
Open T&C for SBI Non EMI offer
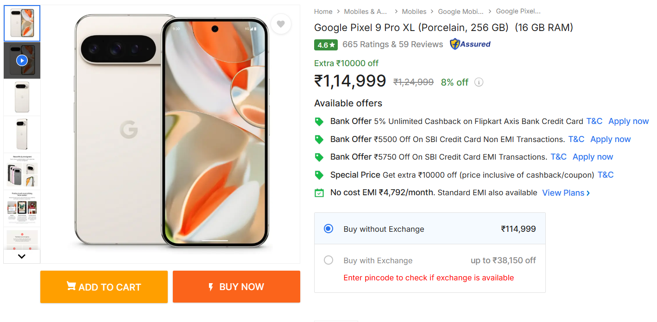pos(576,139)
